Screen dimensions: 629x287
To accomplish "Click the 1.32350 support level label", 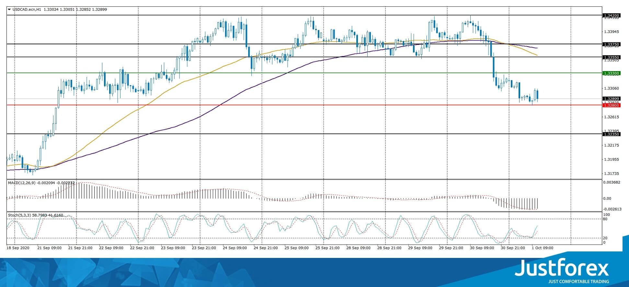I will tap(611, 134).
